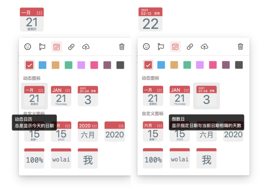The image size is (259, 190).
Task: Open the emoji tab in right panel
Action: point(146,46)
